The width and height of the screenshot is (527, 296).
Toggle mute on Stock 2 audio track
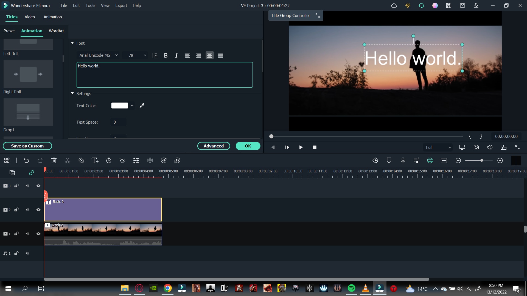(x=27, y=234)
